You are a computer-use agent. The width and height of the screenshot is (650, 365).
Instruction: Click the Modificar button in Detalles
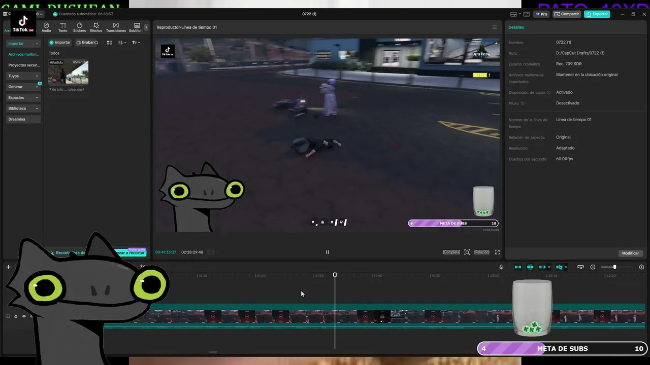point(630,253)
